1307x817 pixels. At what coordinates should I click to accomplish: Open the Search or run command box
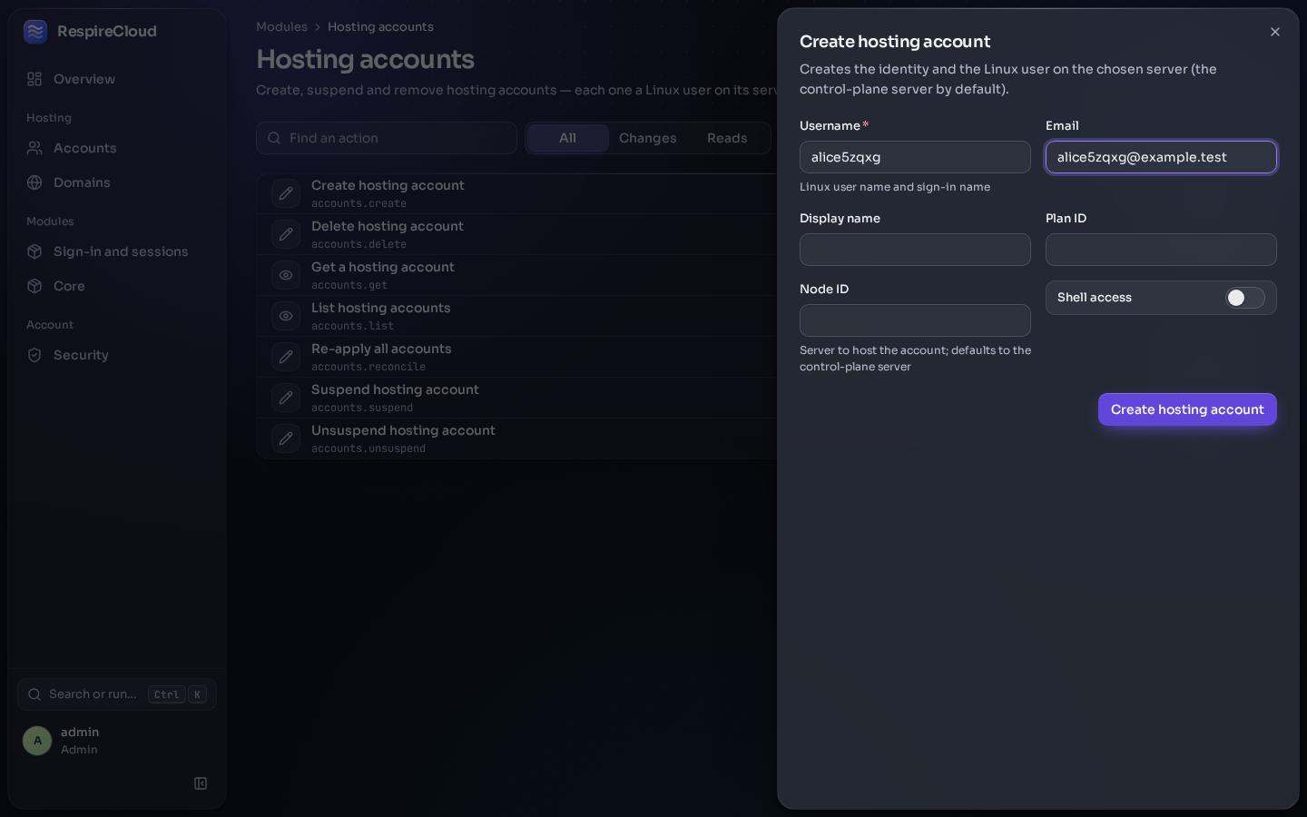117,694
